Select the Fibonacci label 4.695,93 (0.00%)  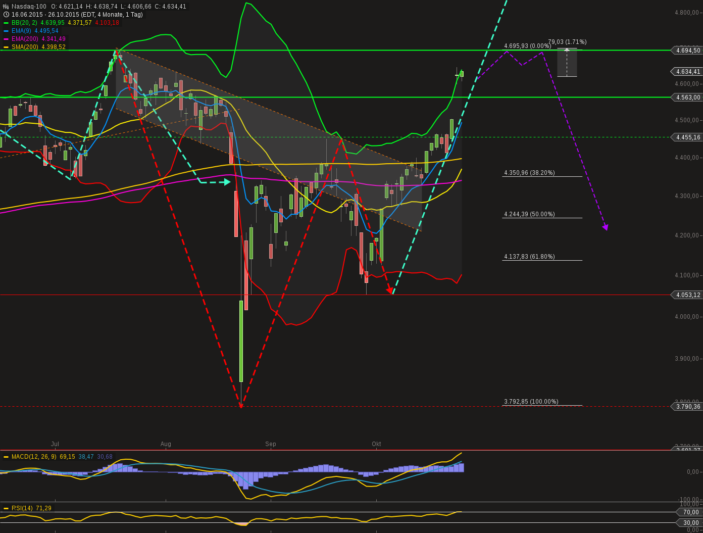(x=528, y=46)
